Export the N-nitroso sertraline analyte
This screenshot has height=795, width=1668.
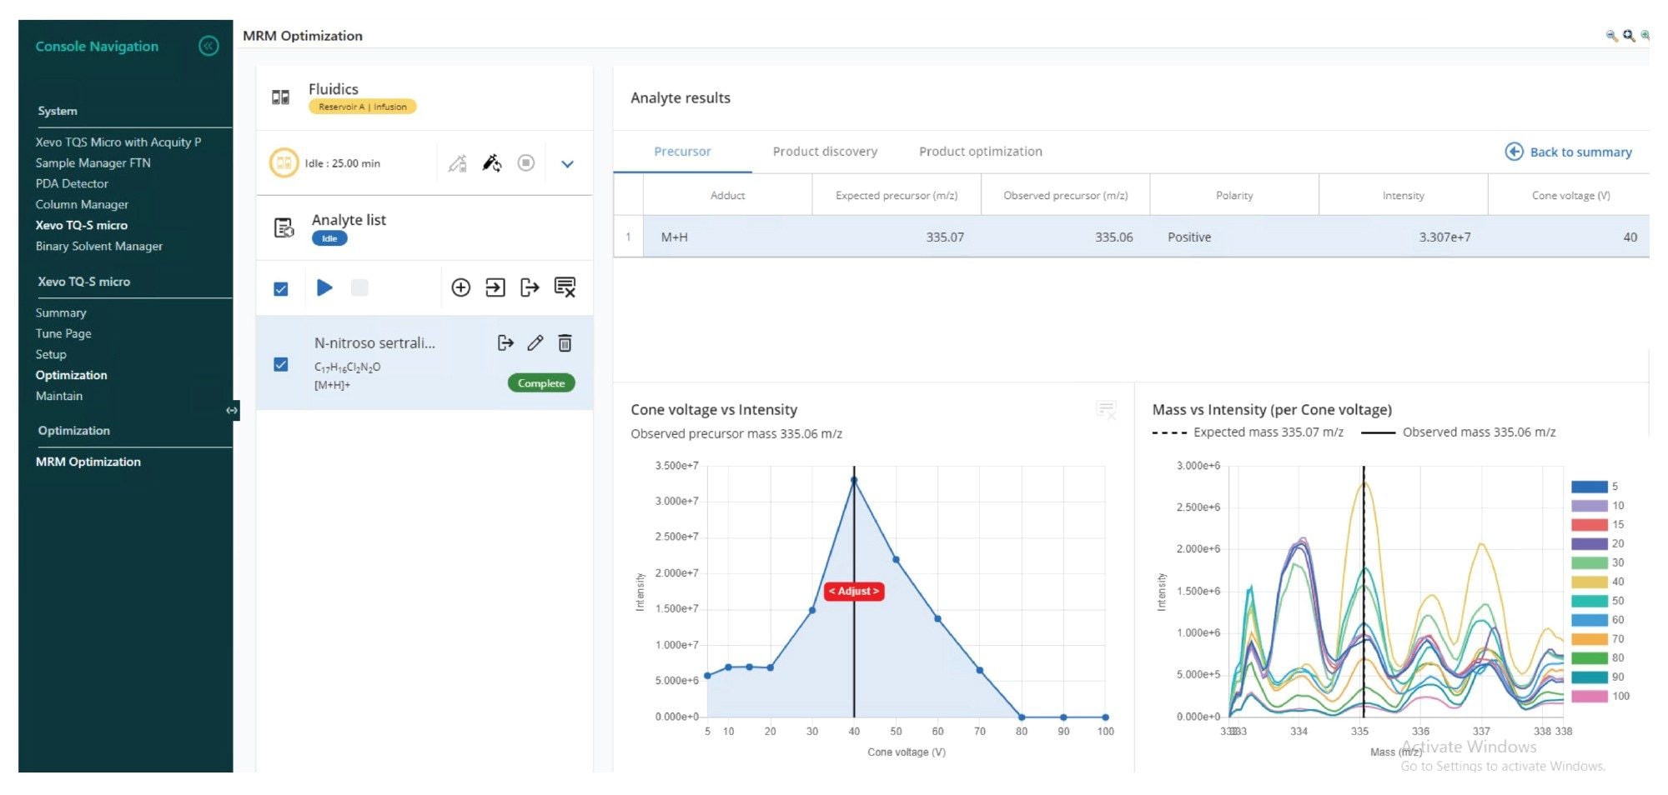tap(505, 342)
